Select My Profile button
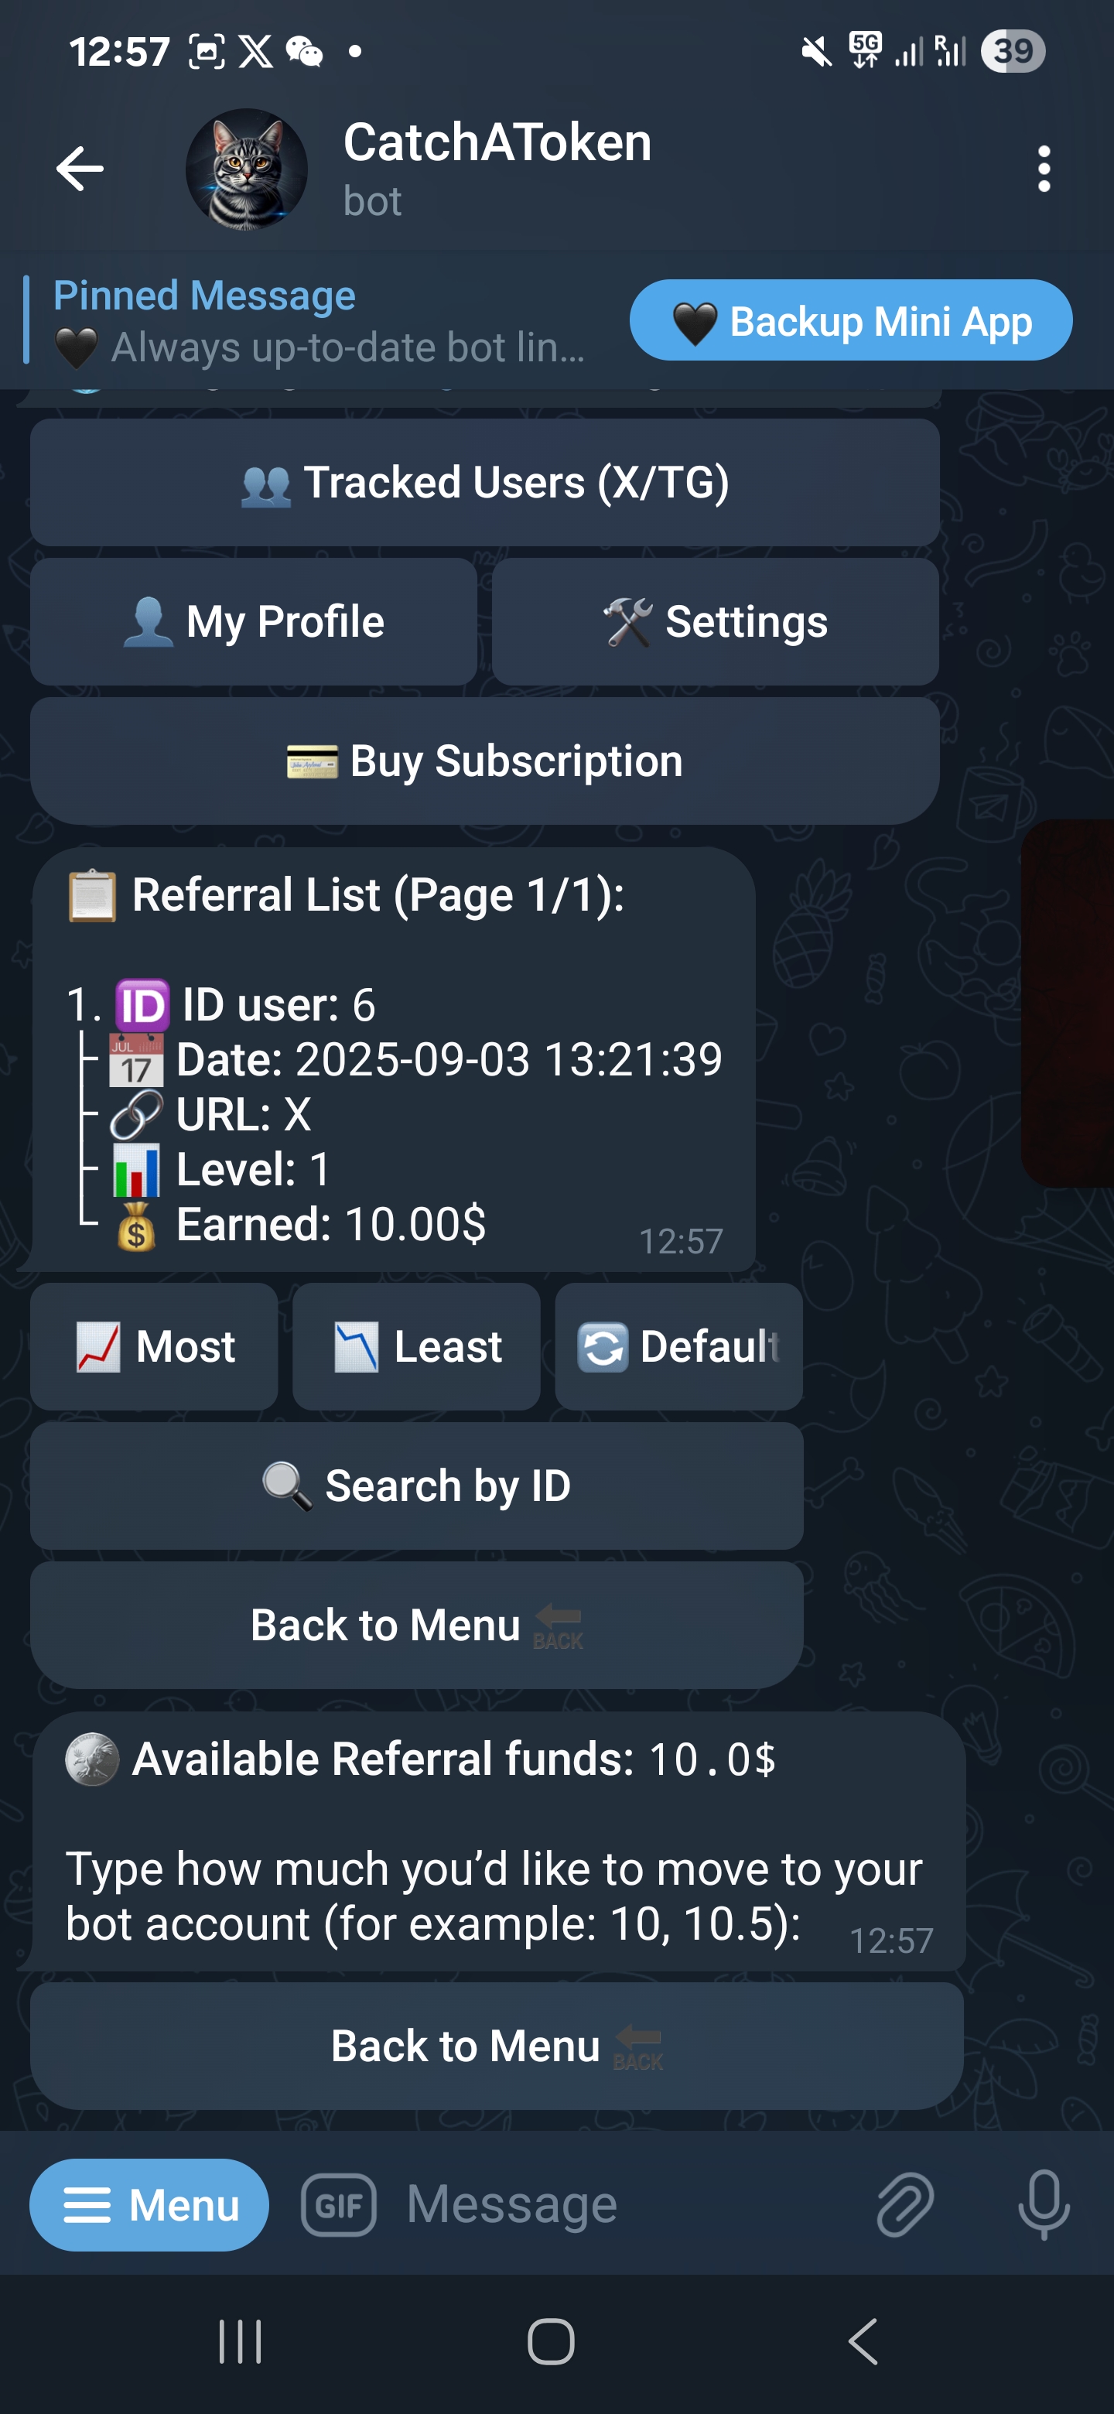This screenshot has width=1114, height=2414. (x=253, y=621)
